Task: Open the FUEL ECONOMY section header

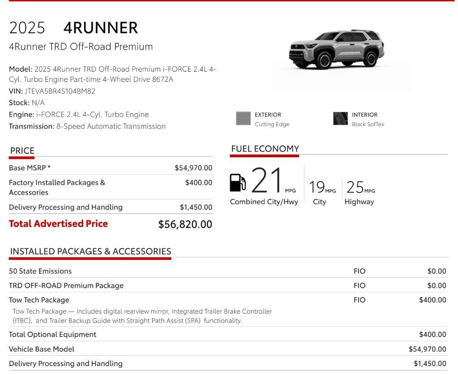Action: point(265,149)
